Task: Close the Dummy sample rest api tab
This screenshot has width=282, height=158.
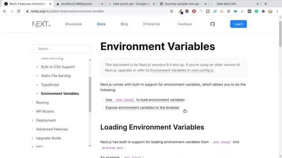Action: point(206,4)
